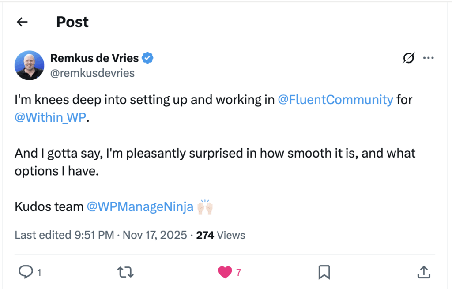
Task: Open the @FluentCommunity mention link
Action: click(x=336, y=99)
